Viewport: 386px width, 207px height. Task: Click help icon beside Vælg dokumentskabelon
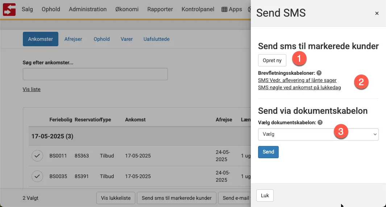[320, 122]
